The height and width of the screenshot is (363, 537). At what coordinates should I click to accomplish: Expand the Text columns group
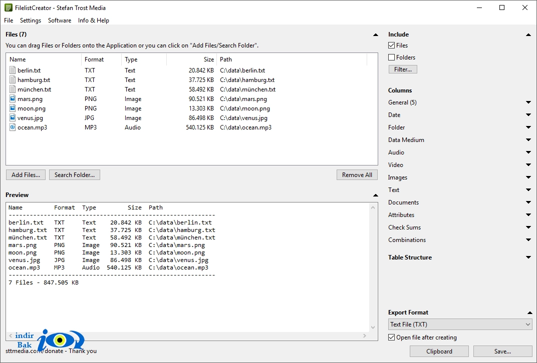tap(528, 189)
